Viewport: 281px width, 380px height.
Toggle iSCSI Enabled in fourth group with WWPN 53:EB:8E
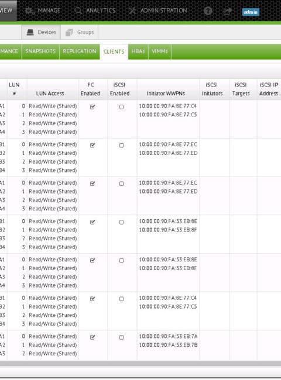[x=121, y=222]
